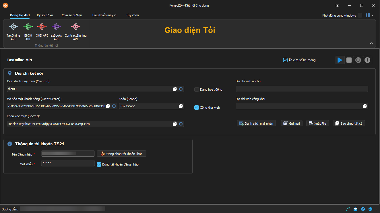The height and width of the screenshot is (213, 380).
Task: Click the status bar resize grip dots
Action: [378, 211]
